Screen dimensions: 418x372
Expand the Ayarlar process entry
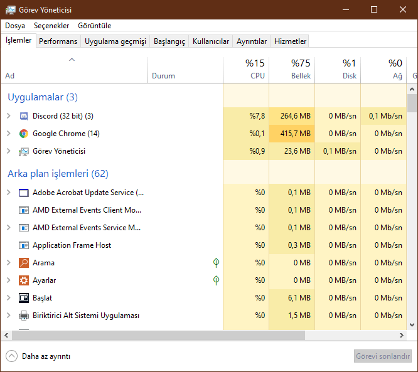coord(9,280)
